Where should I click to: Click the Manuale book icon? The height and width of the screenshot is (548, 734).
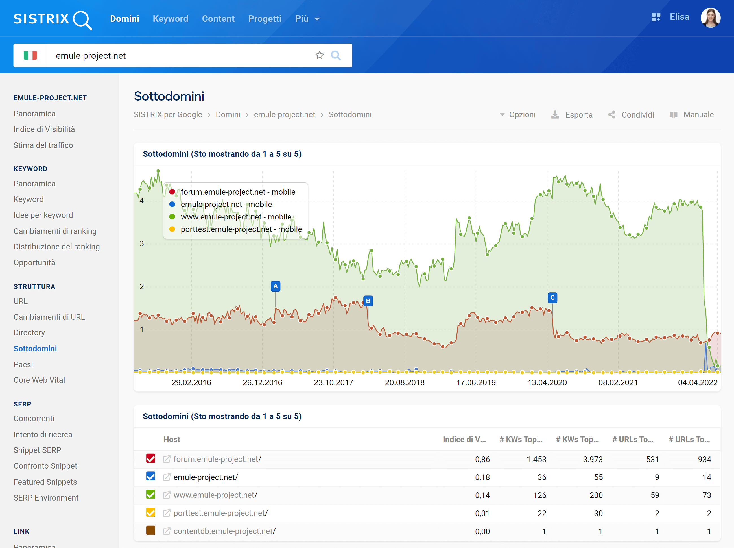point(674,115)
